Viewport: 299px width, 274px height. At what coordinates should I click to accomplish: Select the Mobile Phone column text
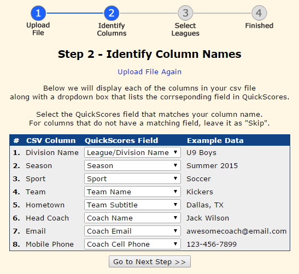point(50,244)
